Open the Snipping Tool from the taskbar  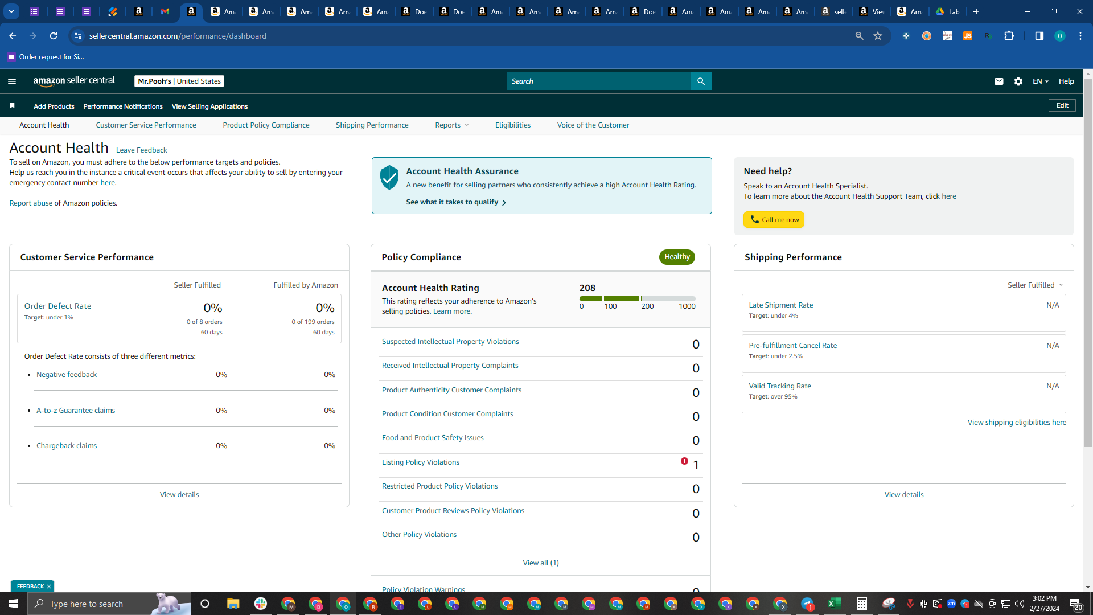click(x=889, y=604)
